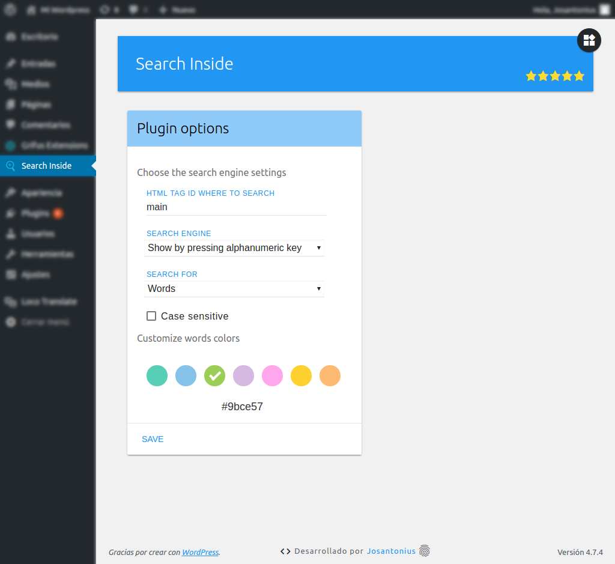Choose the orange color swatch
The width and height of the screenshot is (615, 564).
[x=330, y=376]
